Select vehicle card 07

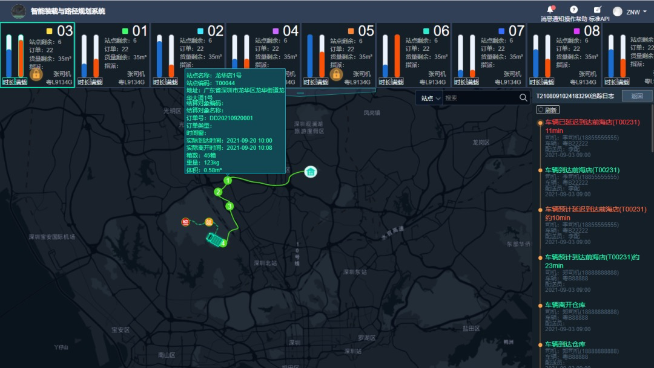[x=489, y=55]
